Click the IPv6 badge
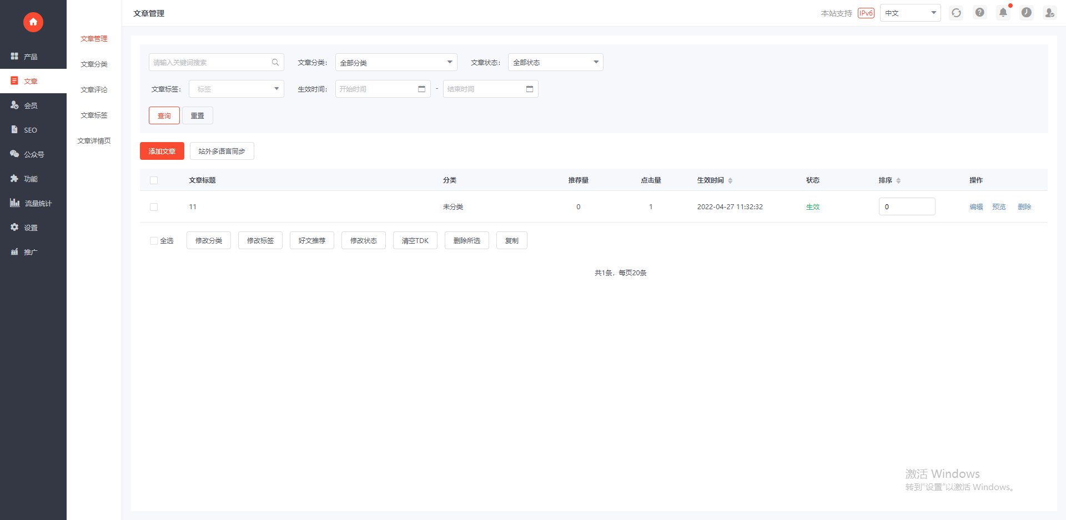 (x=866, y=13)
